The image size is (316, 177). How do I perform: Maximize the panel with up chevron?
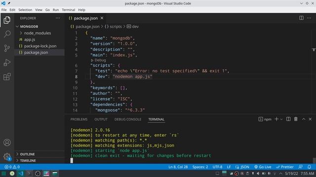304,119
